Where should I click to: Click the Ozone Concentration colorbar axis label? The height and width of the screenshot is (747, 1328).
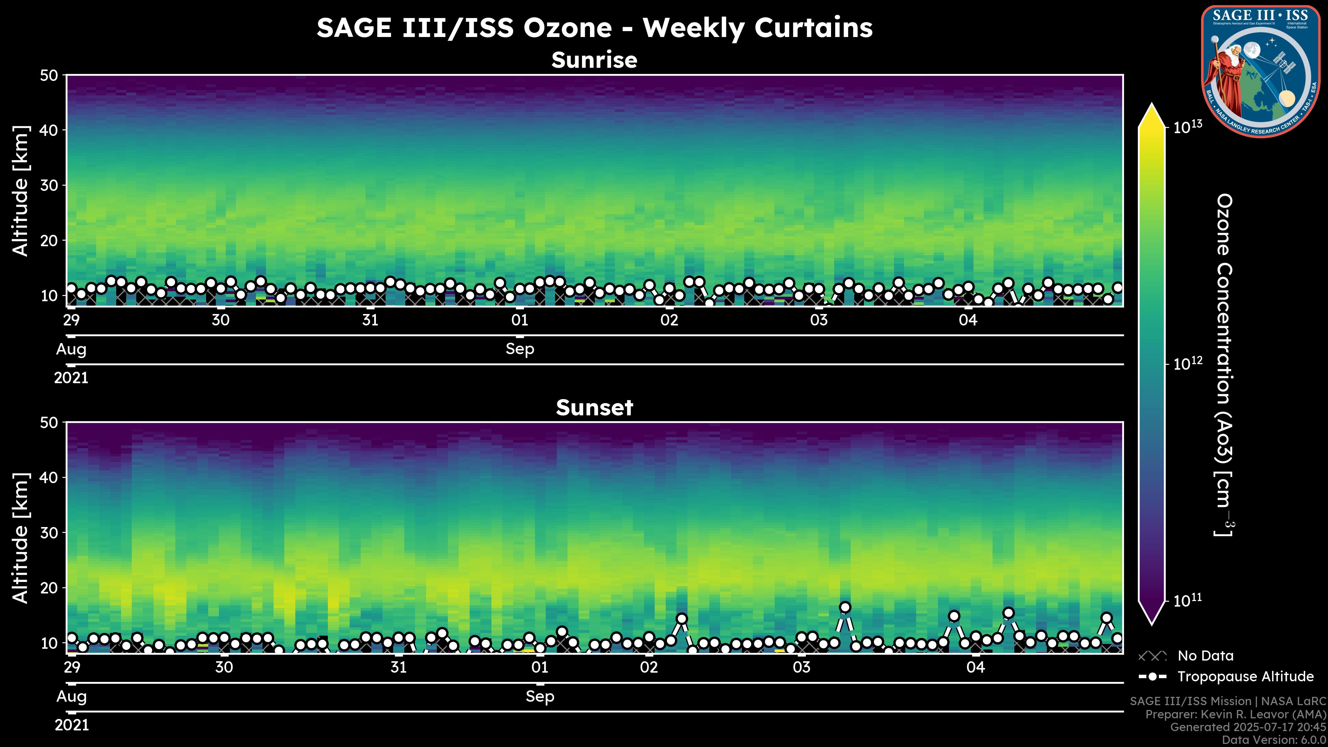tap(1224, 365)
